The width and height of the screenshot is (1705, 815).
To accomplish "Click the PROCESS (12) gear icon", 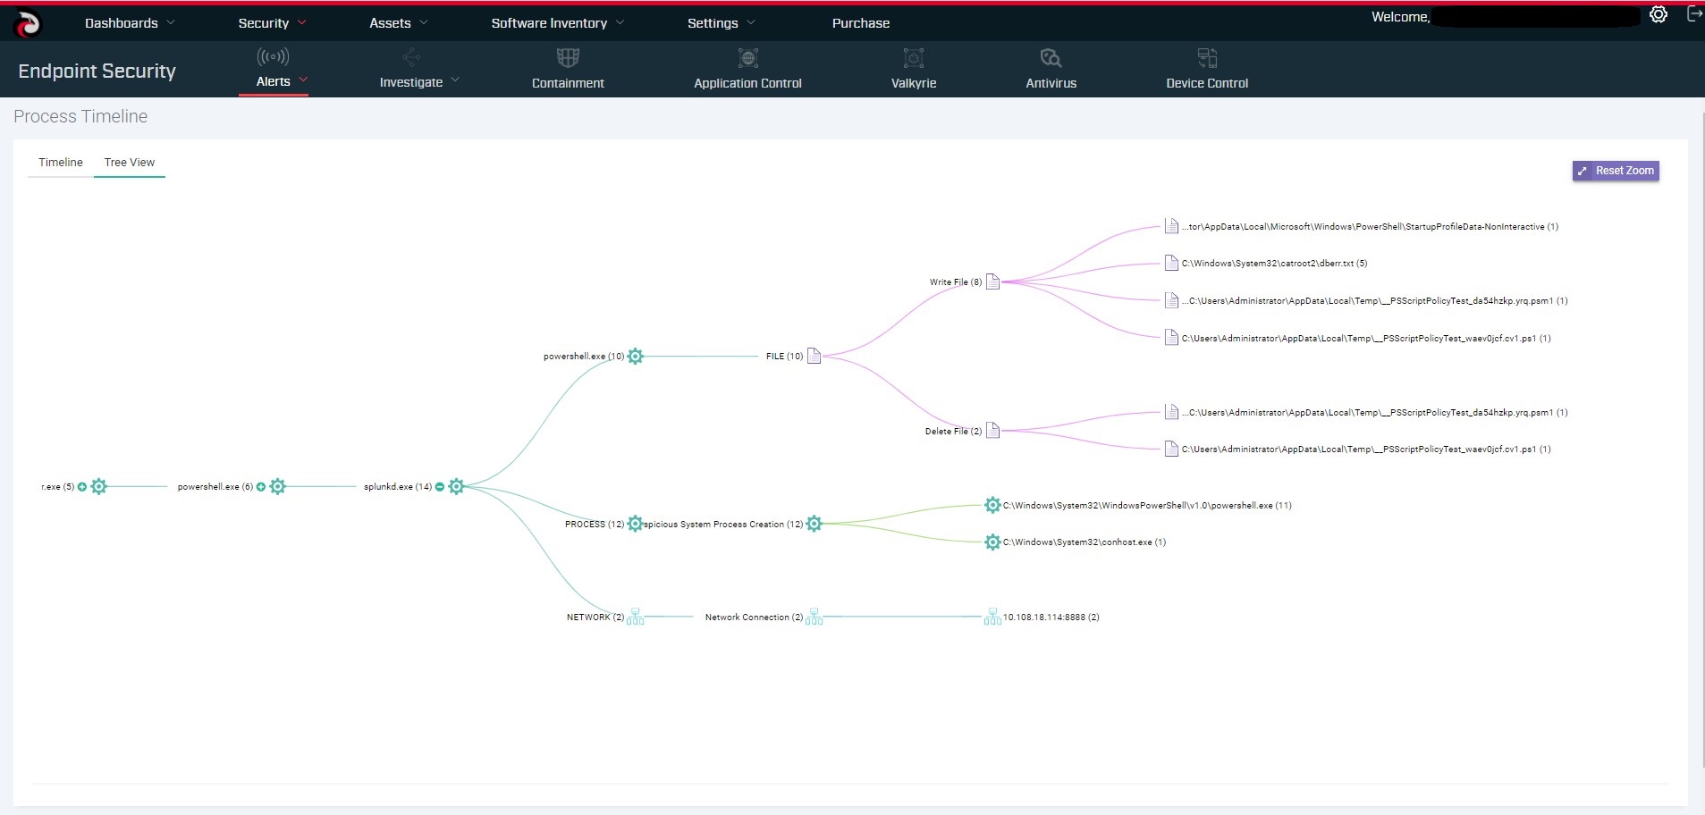I will click(x=635, y=524).
